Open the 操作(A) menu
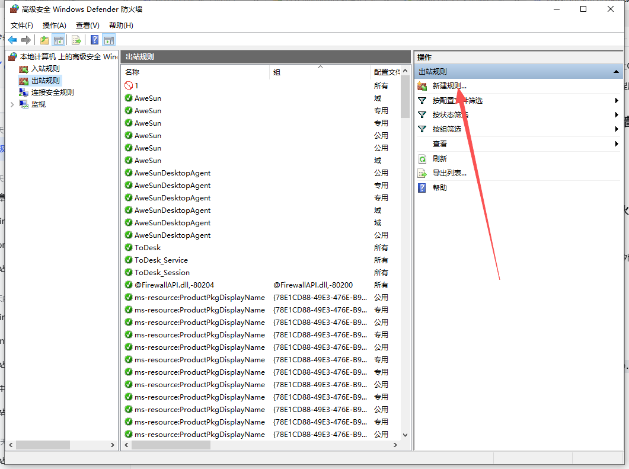 pyautogui.click(x=54, y=25)
